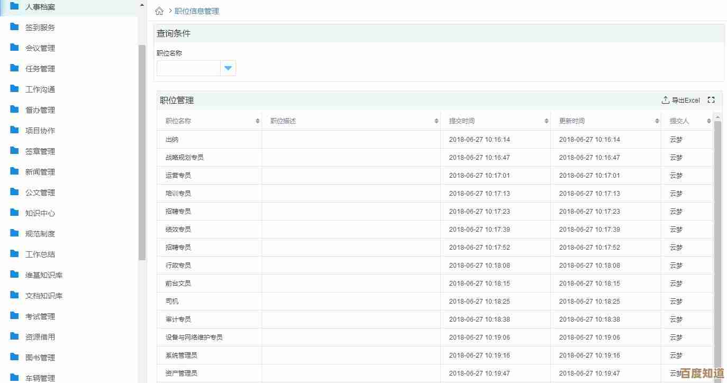The width and height of the screenshot is (727, 383).
Task: Sort table by 职位名称 column arrows
Action: tap(257, 121)
